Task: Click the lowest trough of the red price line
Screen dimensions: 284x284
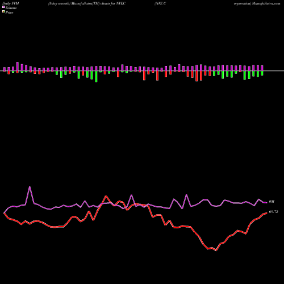Action: [x=216, y=250]
